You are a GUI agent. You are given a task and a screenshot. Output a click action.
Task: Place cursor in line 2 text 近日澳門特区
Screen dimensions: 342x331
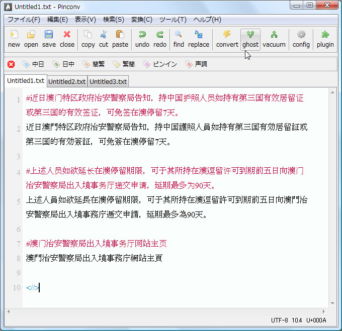[50, 127]
